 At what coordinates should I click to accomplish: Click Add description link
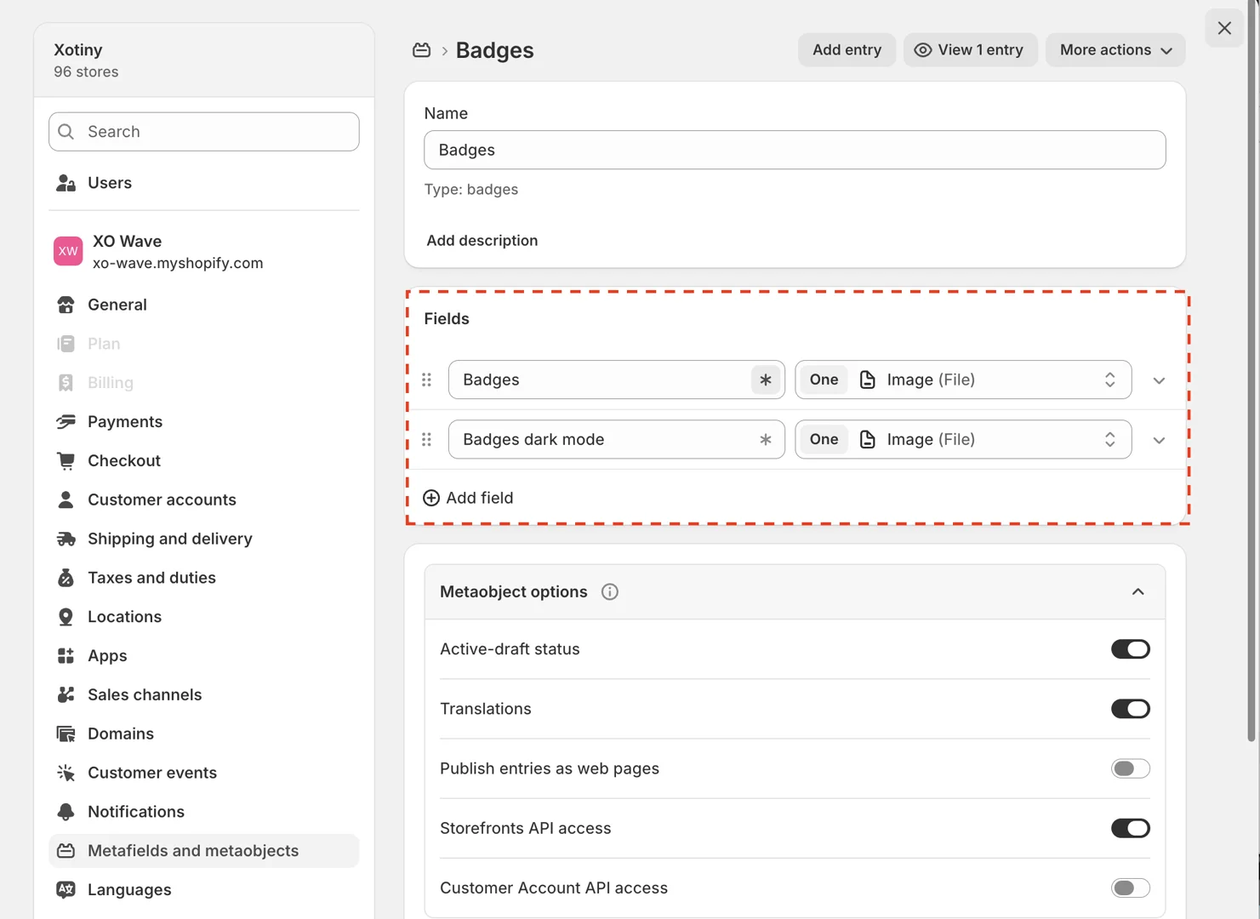[482, 241]
